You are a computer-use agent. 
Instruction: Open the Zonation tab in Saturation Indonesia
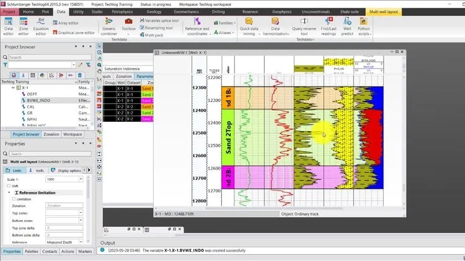(x=123, y=76)
